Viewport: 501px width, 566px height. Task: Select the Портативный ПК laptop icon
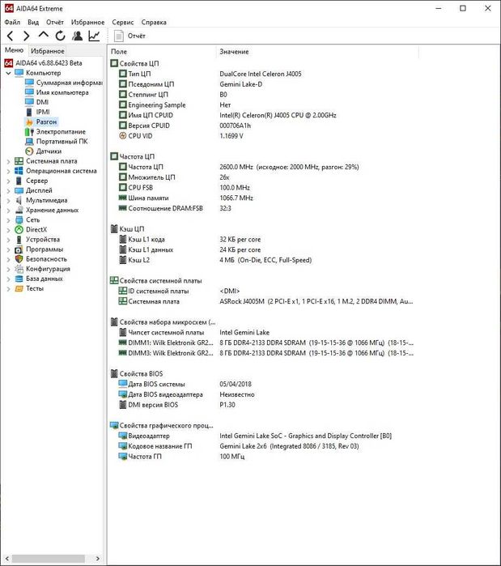click(x=29, y=142)
